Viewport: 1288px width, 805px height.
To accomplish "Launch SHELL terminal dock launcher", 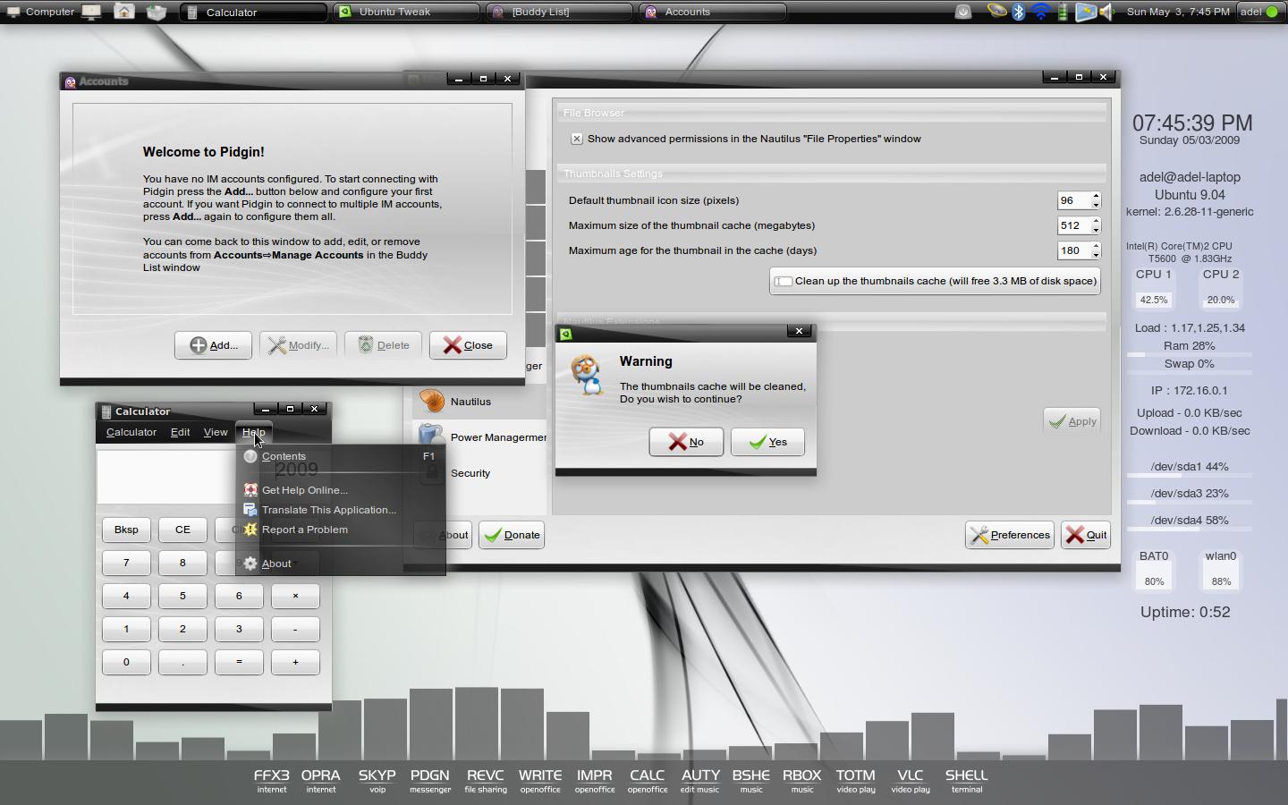I will (x=967, y=780).
